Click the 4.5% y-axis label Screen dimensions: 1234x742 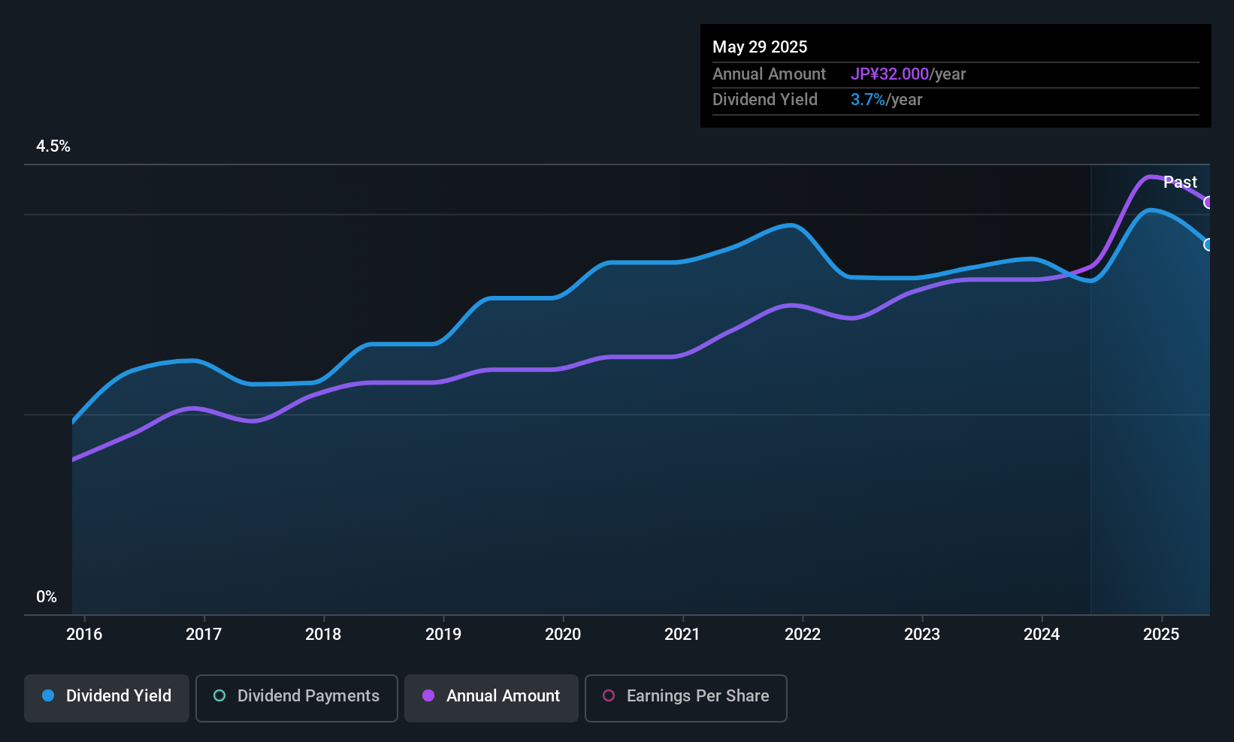tap(53, 146)
